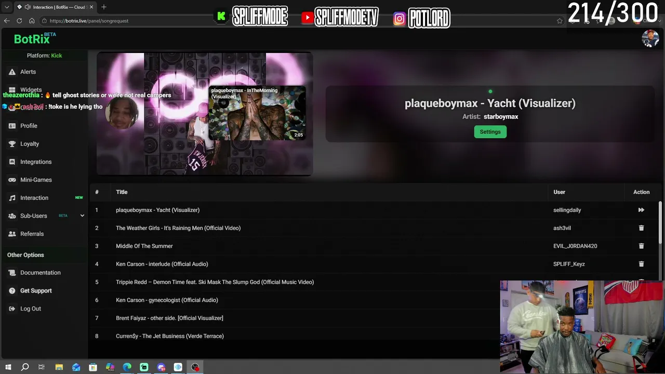The width and height of the screenshot is (665, 374).
Task: Open the tab search dropdown
Action: pos(7,7)
